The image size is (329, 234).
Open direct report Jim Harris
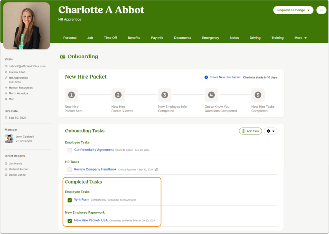click(15, 164)
